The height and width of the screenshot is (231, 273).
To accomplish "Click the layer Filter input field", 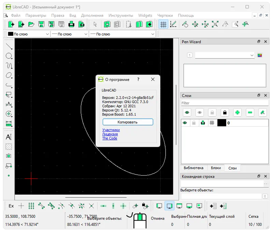I will [225, 103].
